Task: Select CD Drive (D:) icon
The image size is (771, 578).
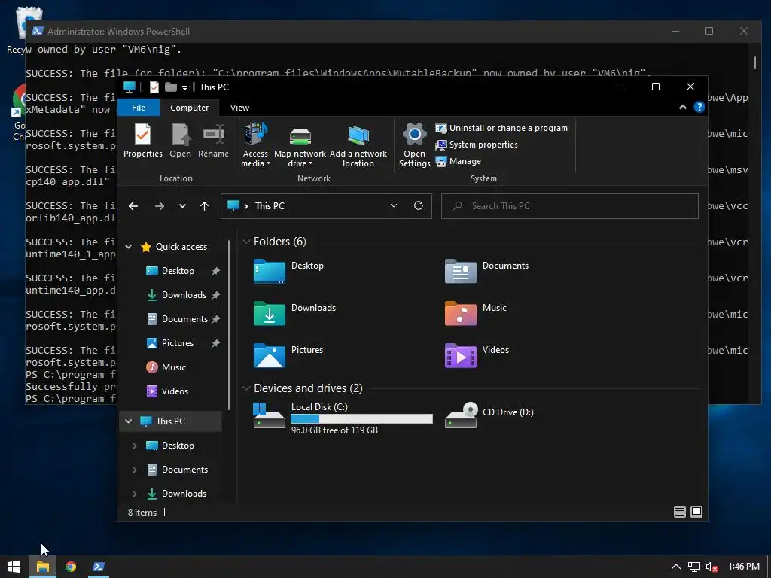Action: [x=461, y=415]
